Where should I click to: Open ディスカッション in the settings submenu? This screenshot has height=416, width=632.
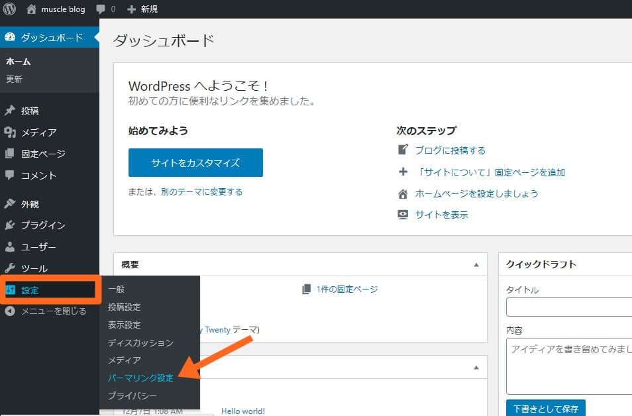coord(140,342)
